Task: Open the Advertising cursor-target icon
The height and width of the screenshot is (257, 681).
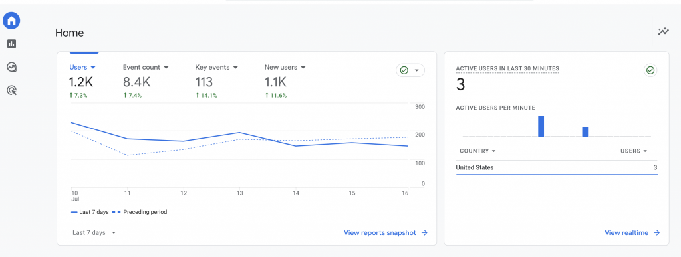Action: [12, 90]
